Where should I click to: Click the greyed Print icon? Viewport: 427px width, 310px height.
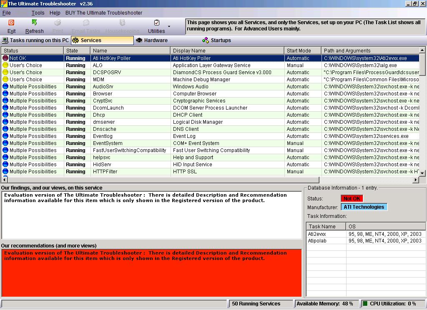pyautogui.click(x=58, y=22)
